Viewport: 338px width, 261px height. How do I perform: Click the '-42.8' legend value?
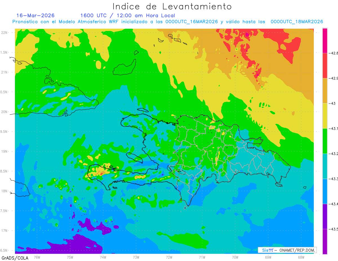[x=333, y=53]
